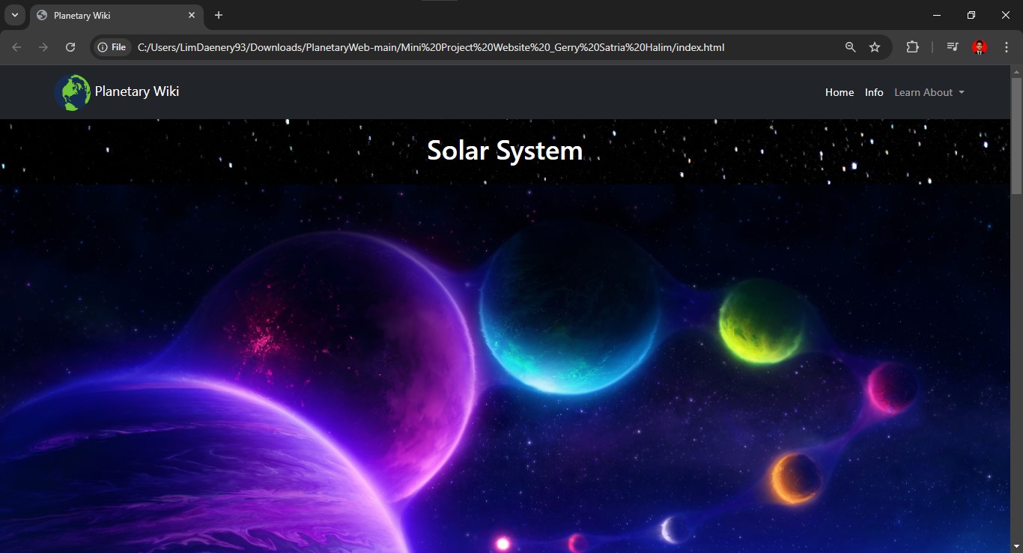Open the Learn About dropdown

[929, 92]
